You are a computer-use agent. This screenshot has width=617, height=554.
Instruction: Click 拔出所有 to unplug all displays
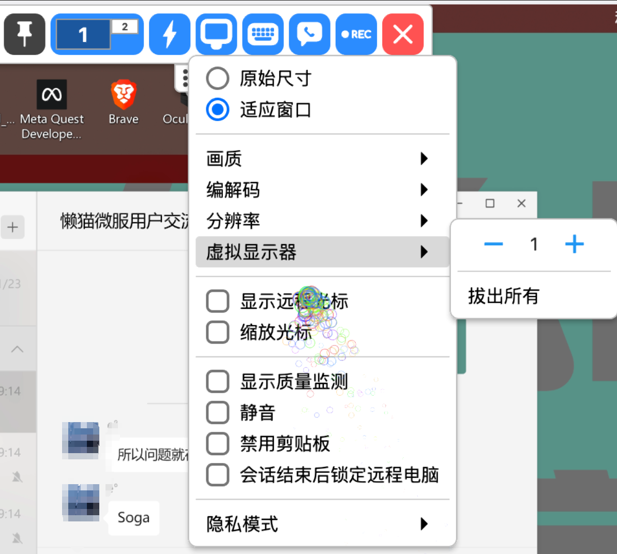(503, 296)
